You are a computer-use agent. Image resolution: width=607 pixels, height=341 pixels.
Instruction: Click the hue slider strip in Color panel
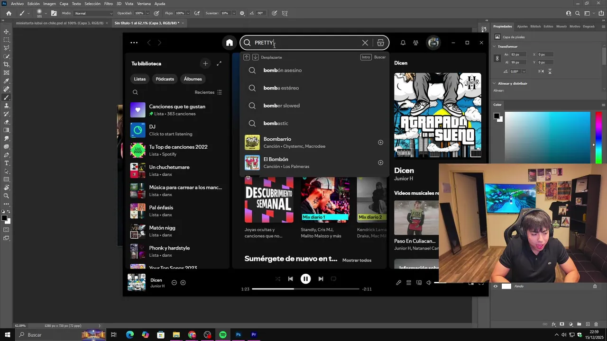click(x=598, y=137)
